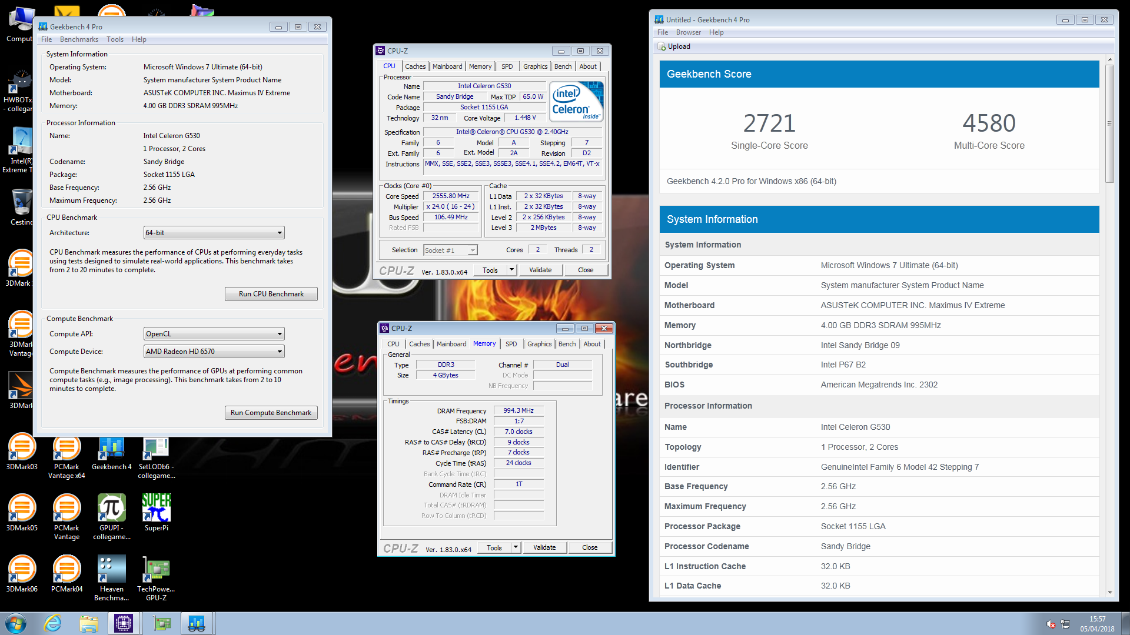The image size is (1130, 635).
Task: Click the clock in the system tray
Action: point(1097,624)
